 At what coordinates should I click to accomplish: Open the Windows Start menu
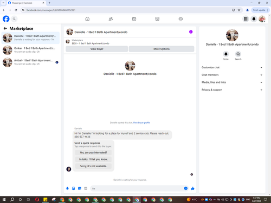(4, 200)
